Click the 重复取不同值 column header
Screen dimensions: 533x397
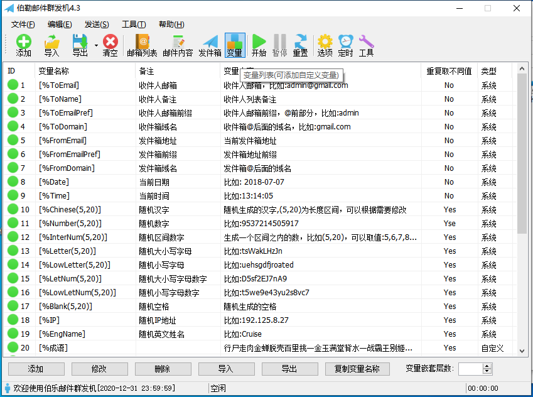point(449,71)
